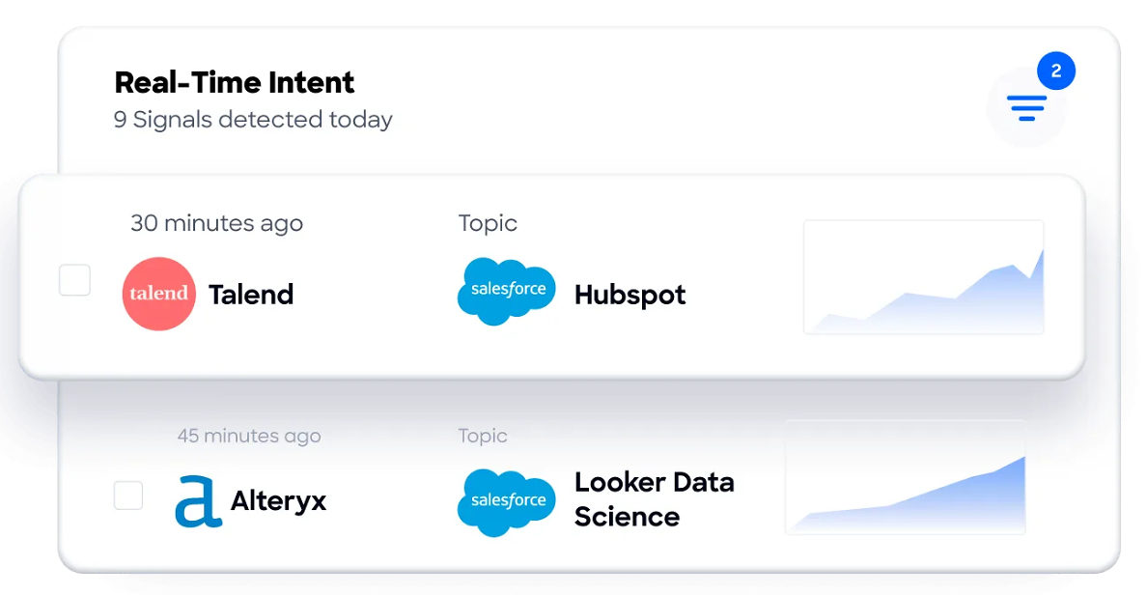Image resolution: width=1147 pixels, height=595 pixels.
Task: Open the Alteryx company name
Action: [x=279, y=501]
